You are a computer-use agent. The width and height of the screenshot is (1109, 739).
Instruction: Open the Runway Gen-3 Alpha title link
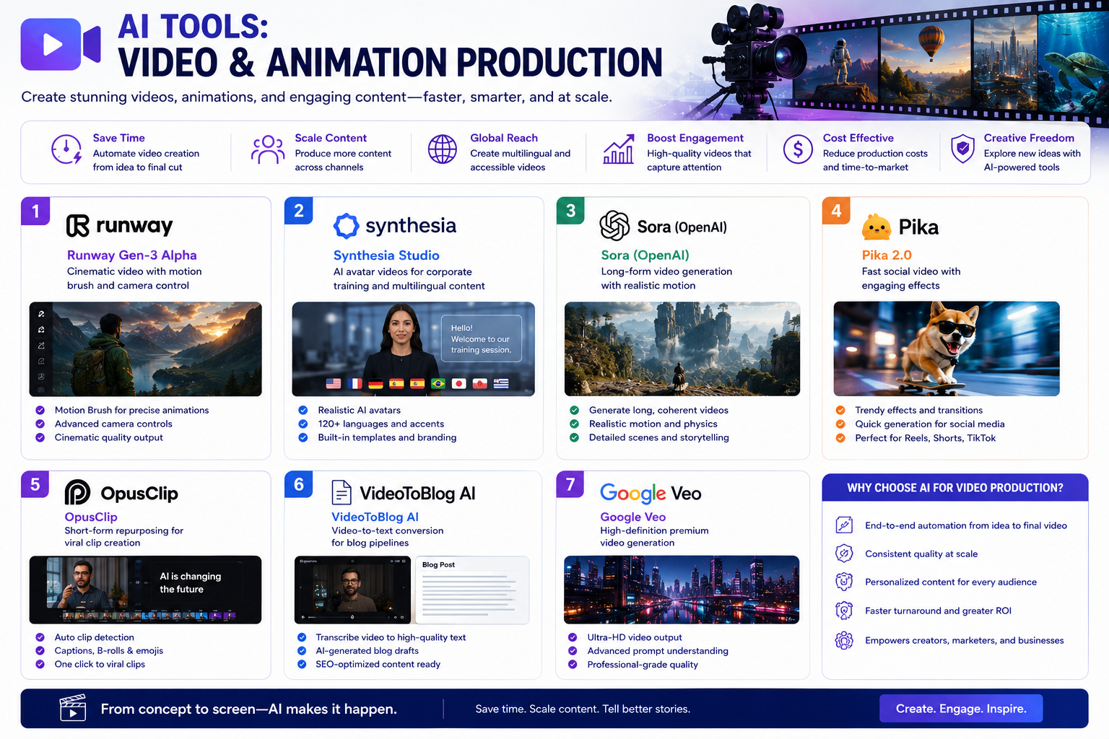132,255
